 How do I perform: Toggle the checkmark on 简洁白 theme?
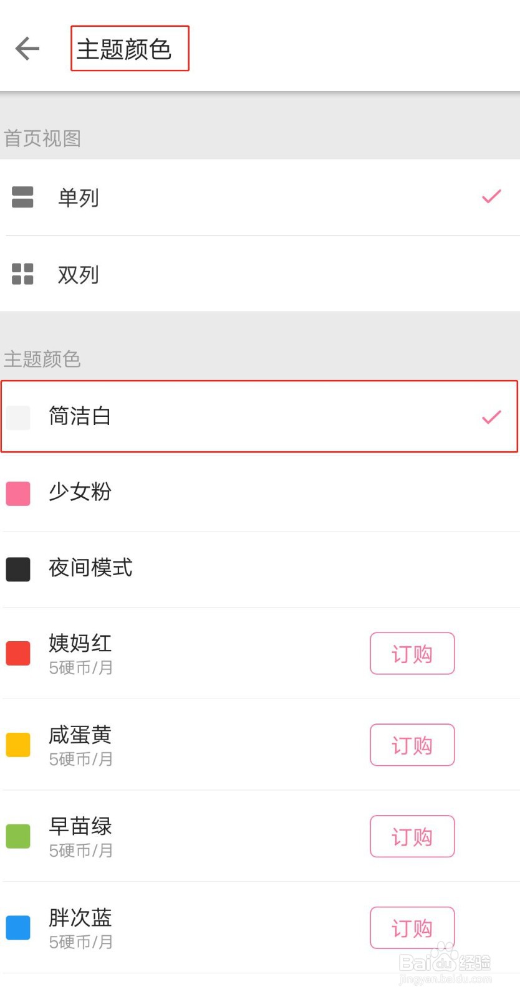pos(491,417)
